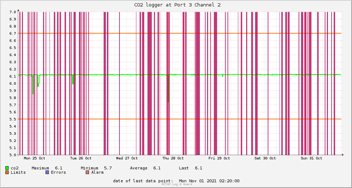352x188 pixels.
Task: Click the 5.0 y-axis label
Action: tap(13, 155)
